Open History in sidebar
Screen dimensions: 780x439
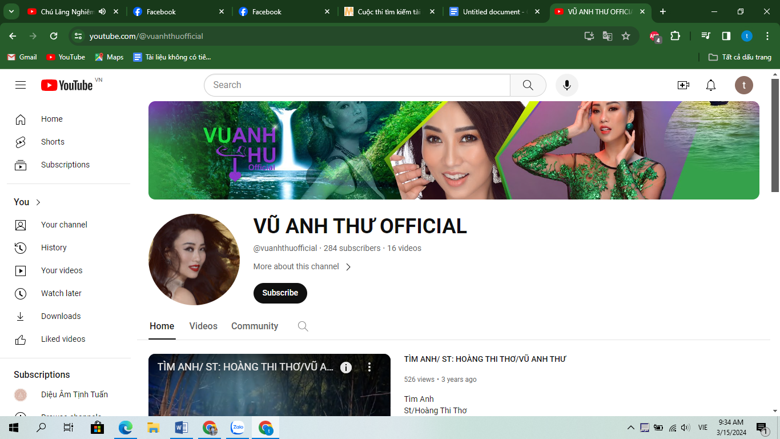[69, 248]
